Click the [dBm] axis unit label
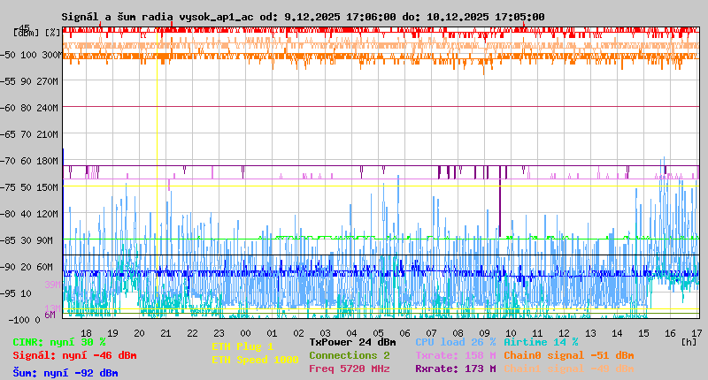 [x=25, y=32]
